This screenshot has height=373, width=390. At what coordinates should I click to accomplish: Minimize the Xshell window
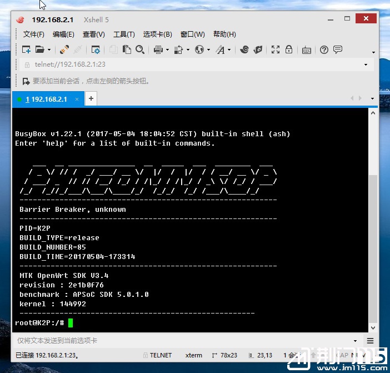coord(331,19)
